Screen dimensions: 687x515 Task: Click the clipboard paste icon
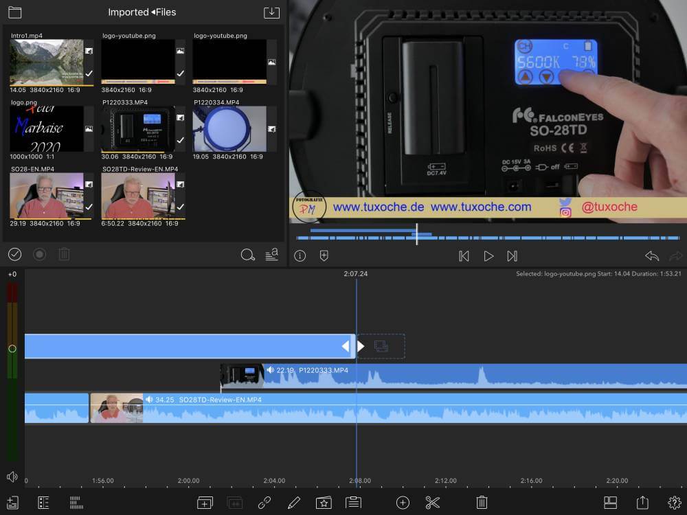coord(353,503)
